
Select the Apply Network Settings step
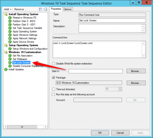click(24, 38)
